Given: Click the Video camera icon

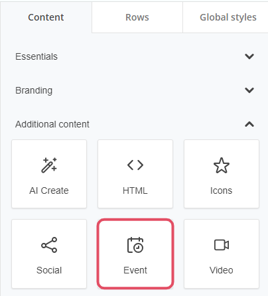Looking at the screenshot, I should coord(222,245).
